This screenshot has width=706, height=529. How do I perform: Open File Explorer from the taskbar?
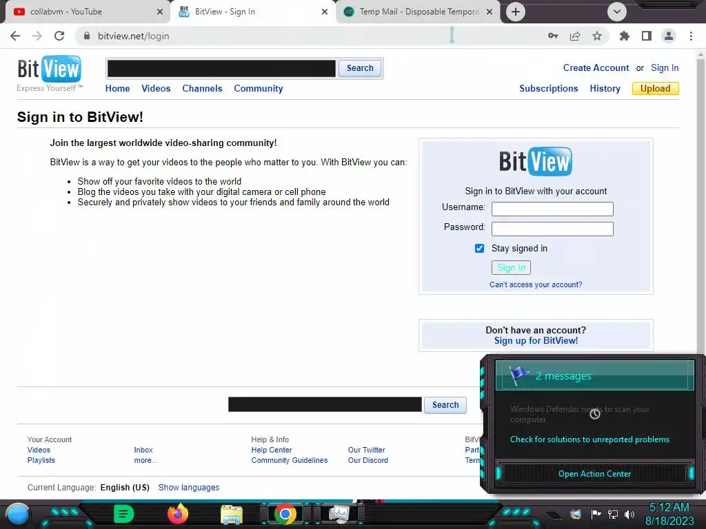pyautogui.click(x=232, y=514)
